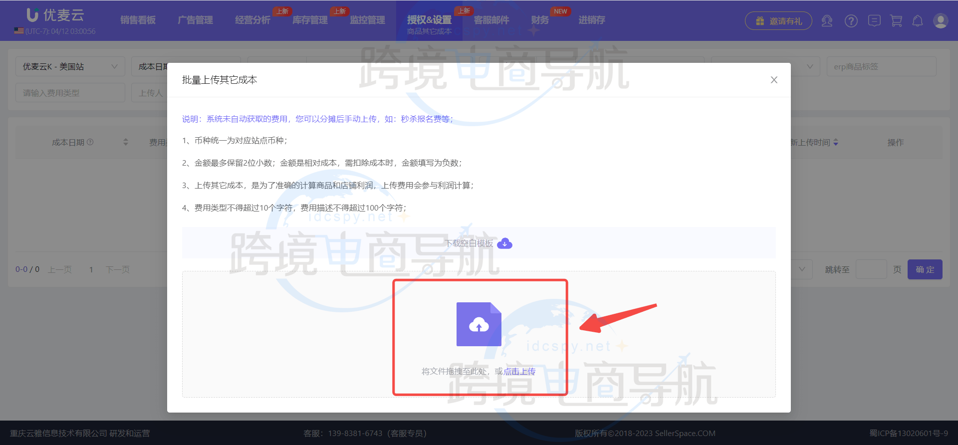This screenshot has width=958, height=445.
Task: Open the 广告管理 menu
Action: coord(196,20)
